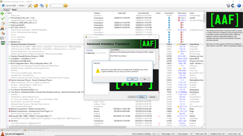Click the list categories icon in sidebar
This screenshot has height=136, width=243.
point(2,38)
